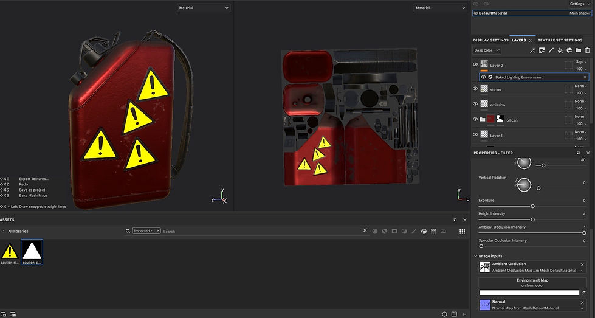Hide Layer 1 using its eye icon
Image resolution: width=595 pixels, height=318 pixels.
[475, 134]
